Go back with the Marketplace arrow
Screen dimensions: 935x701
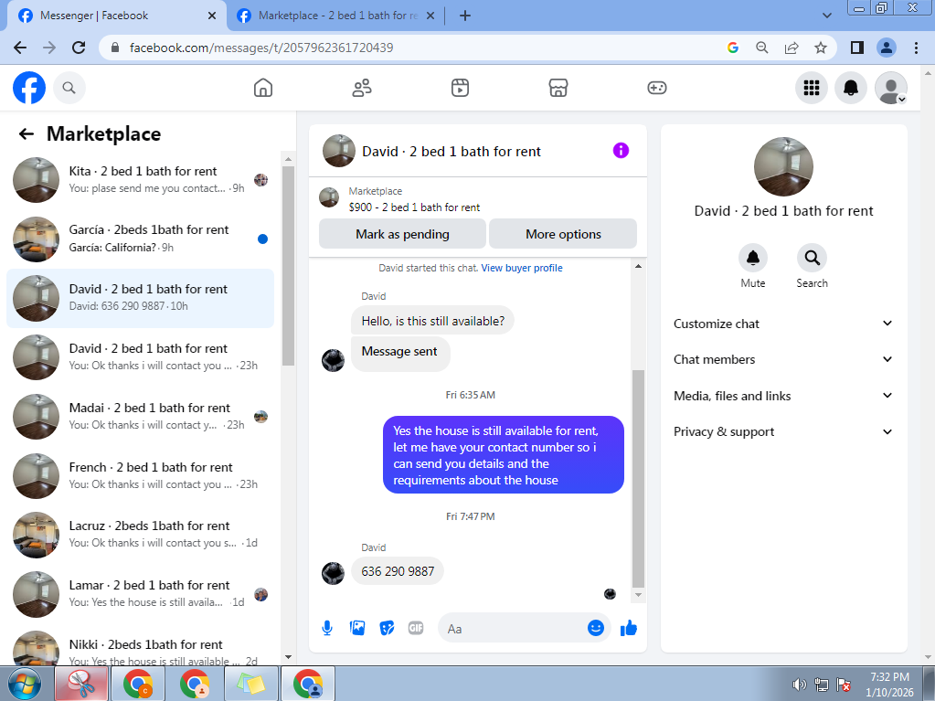click(26, 133)
